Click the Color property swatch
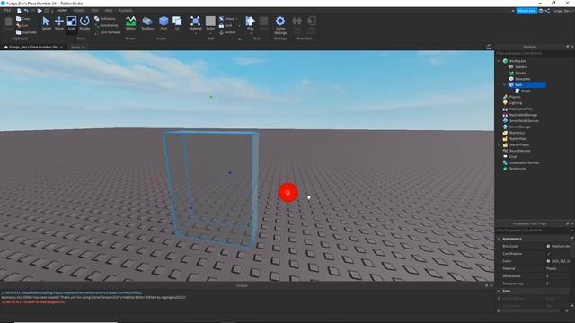 [548, 261]
